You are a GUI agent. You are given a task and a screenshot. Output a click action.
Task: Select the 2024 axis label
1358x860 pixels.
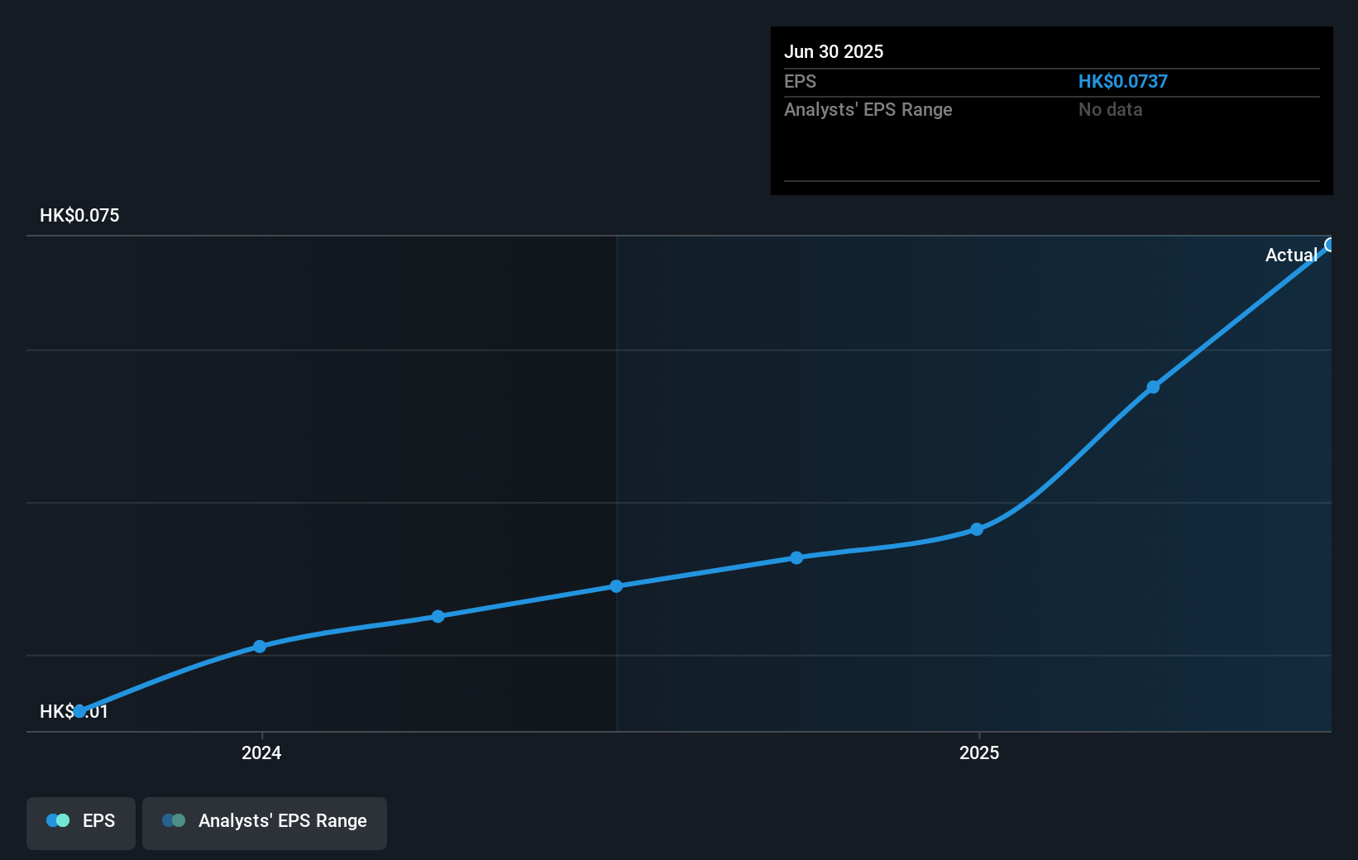(261, 752)
